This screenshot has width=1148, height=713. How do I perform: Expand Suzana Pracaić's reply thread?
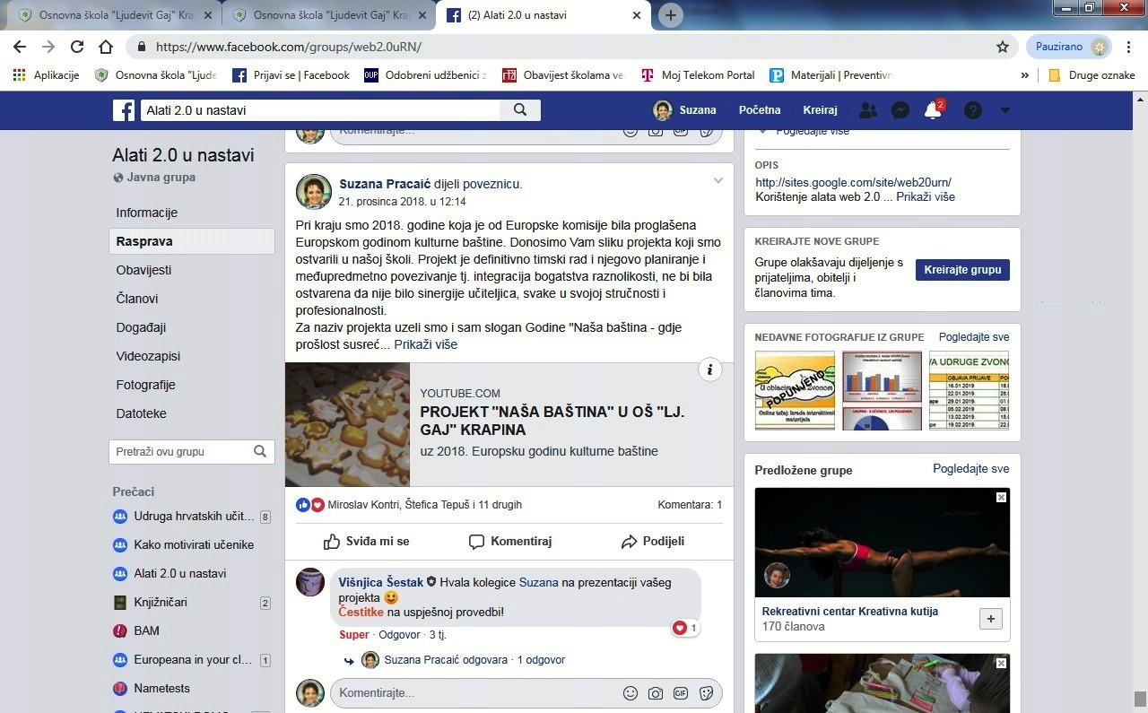[x=474, y=660]
